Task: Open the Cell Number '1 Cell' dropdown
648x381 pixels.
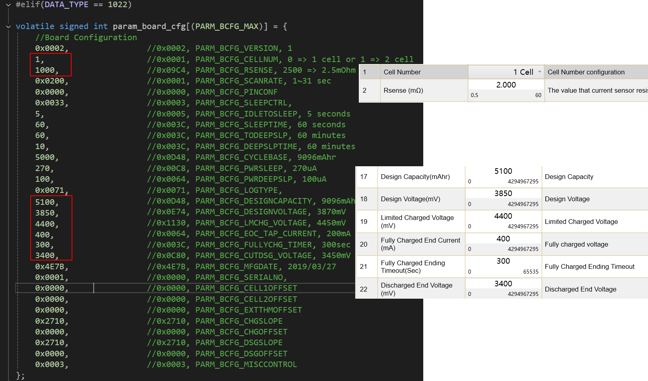Action: click(x=506, y=72)
